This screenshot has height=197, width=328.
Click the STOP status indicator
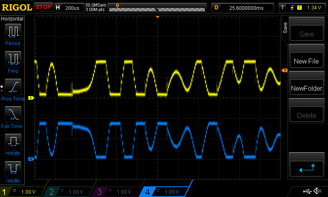click(x=43, y=7)
